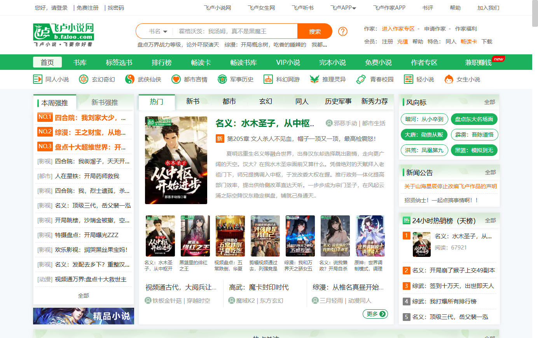Open the 同人小说 category icon

pos(38,79)
